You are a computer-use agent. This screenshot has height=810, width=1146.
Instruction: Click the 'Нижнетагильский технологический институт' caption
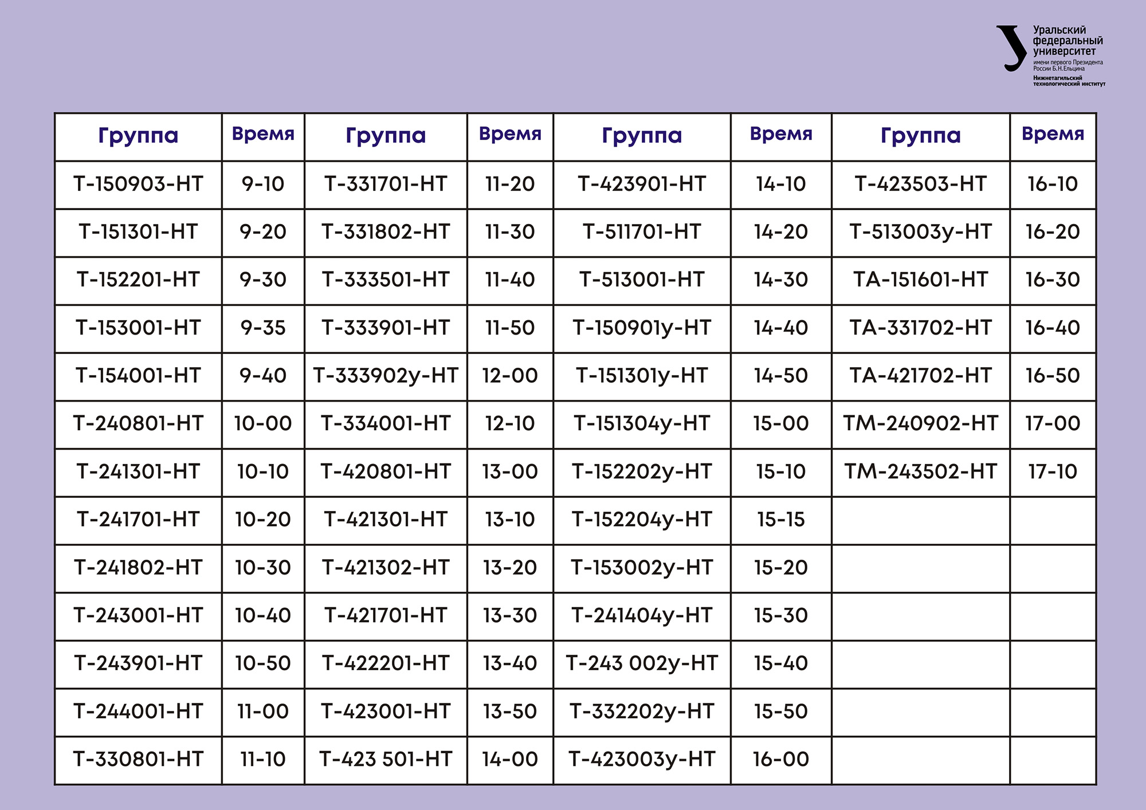pyautogui.click(x=1068, y=81)
